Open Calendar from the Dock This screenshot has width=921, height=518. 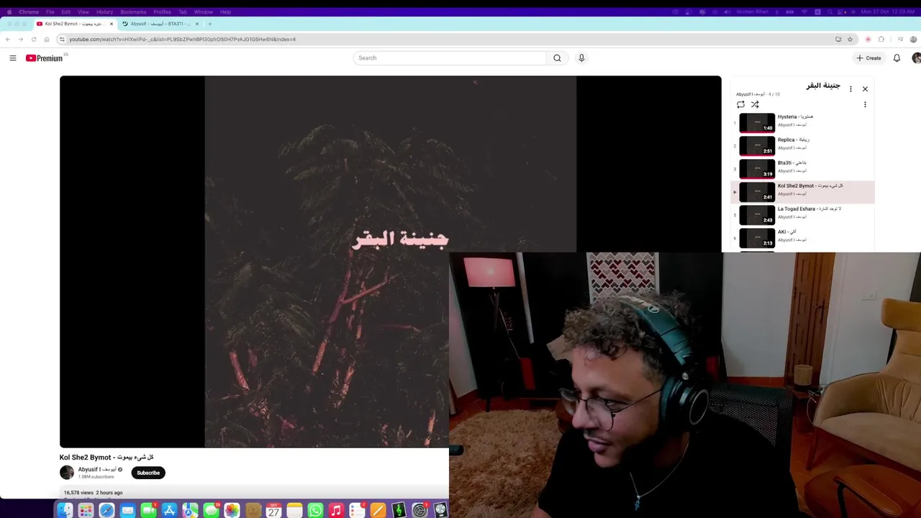click(x=273, y=510)
